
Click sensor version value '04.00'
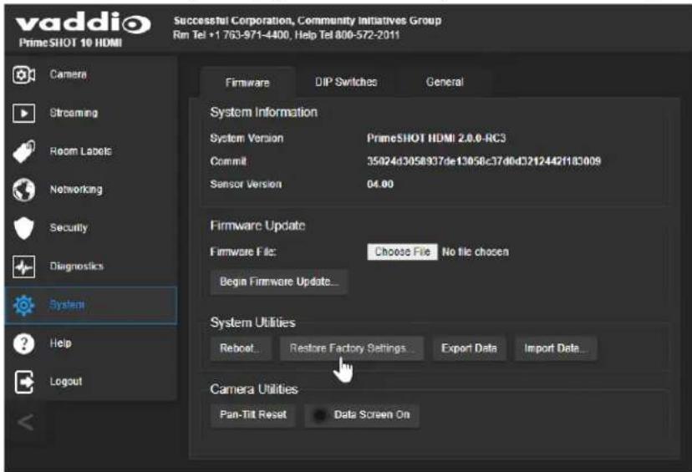[x=380, y=184]
